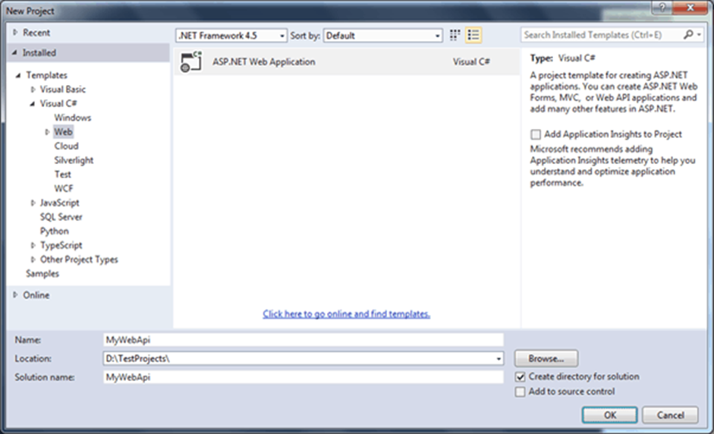This screenshot has width=714, height=434.
Task: Expand the JavaScript node
Action: click(x=33, y=203)
